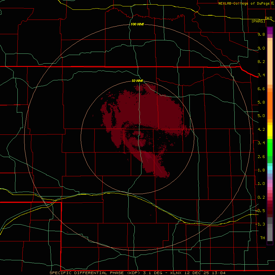Select the 0.2 scale value
This screenshot has width=275, height=275.
(x=261, y=197)
